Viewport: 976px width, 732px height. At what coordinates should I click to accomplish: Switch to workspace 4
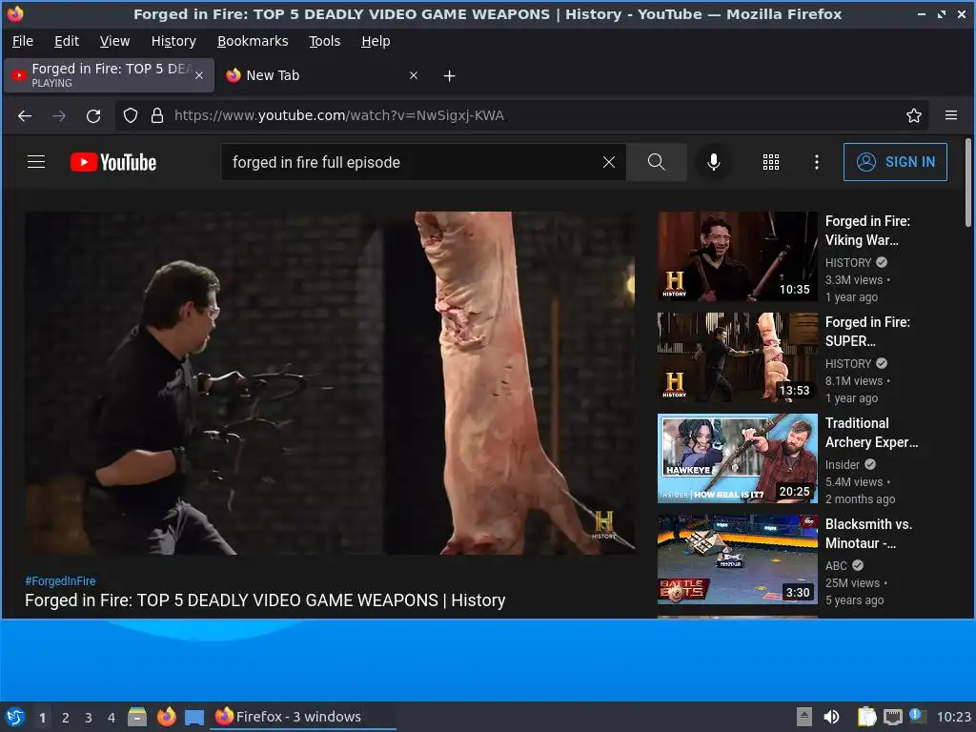pos(112,718)
